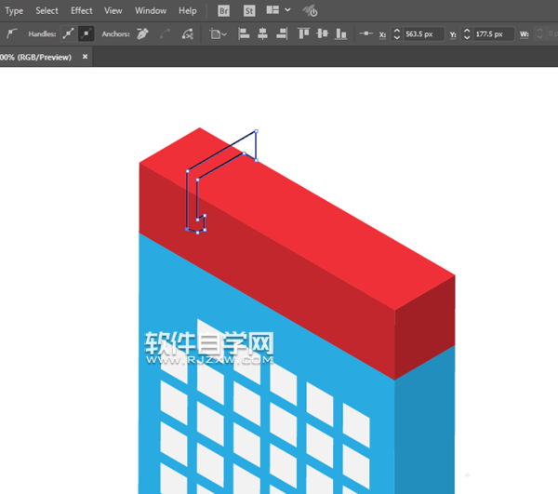
Task: Open Adobe Bridge with the Br icon
Action: [x=224, y=11]
